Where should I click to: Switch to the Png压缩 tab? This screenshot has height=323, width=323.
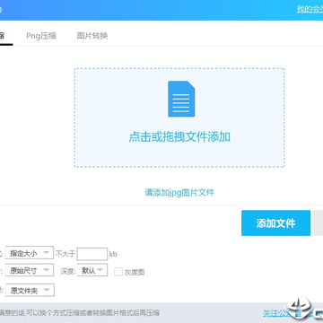coord(41,36)
